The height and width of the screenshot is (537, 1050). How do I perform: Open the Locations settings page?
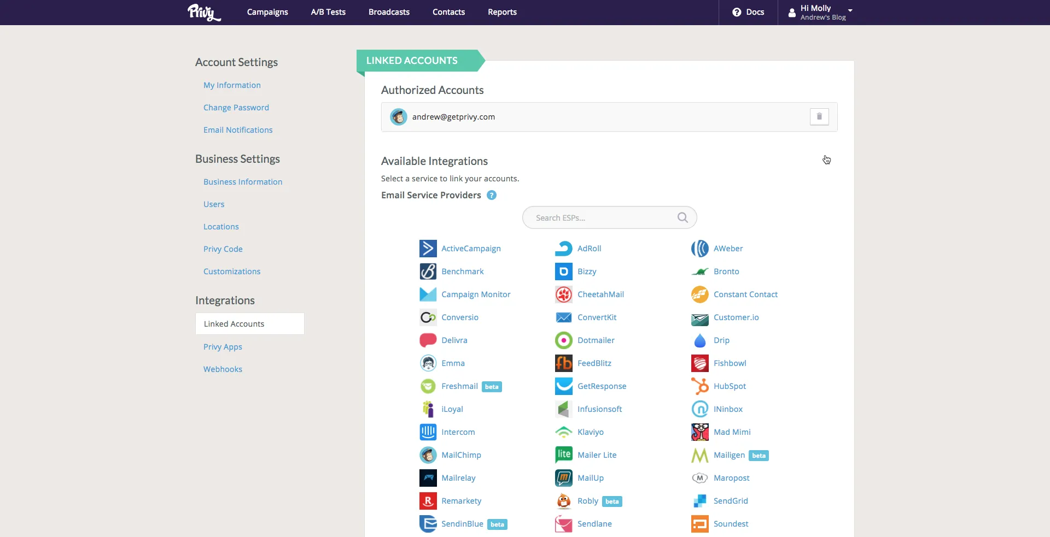(221, 227)
